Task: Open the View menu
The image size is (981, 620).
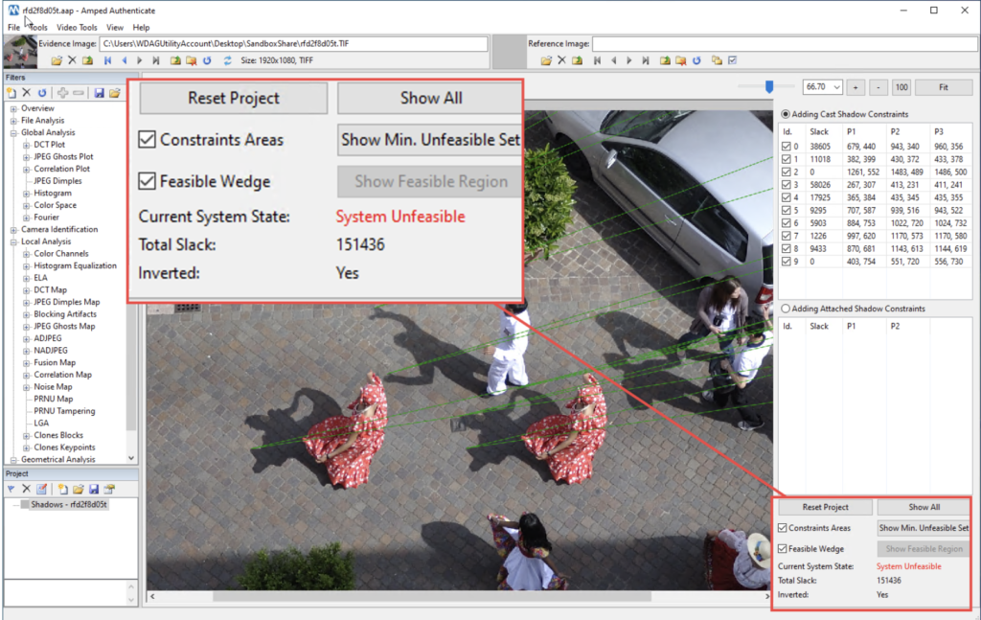Action: (114, 27)
